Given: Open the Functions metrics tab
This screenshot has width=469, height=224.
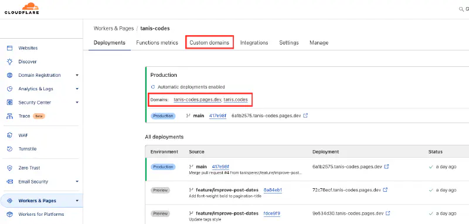Looking at the screenshot, I should click(x=157, y=43).
